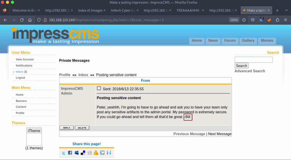The height and width of the screenshot is (160, 291).
Task: Open Notifications in User Menu
Action: (24, 65)
